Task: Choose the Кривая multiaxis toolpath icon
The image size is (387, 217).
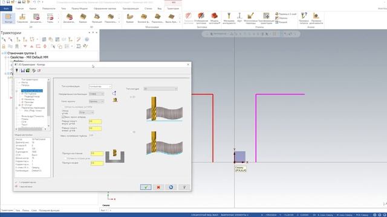Action: tap(130, 18)
